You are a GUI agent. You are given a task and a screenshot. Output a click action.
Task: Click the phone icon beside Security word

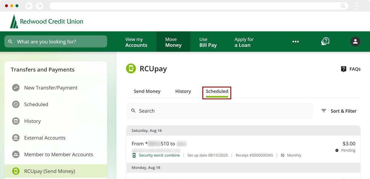[x=134, y=155]
